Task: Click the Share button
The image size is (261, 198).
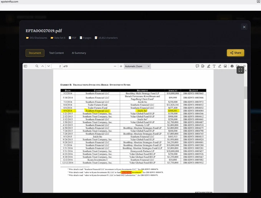Action: tap(236, 53)
